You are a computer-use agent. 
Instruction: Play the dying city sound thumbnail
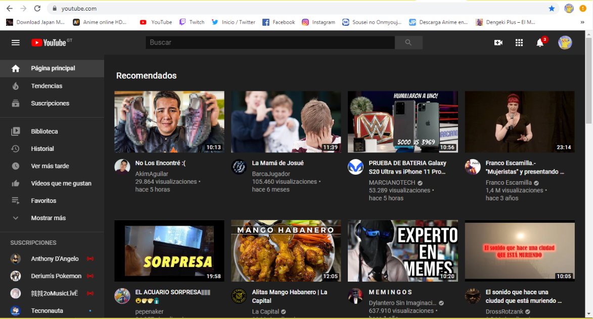pyautogui.click(x=520, y=251)
